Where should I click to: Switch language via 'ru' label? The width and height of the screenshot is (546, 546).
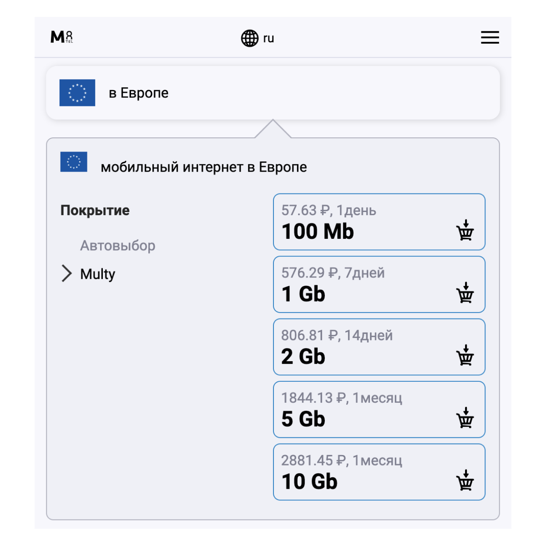(x=268, y=38)
